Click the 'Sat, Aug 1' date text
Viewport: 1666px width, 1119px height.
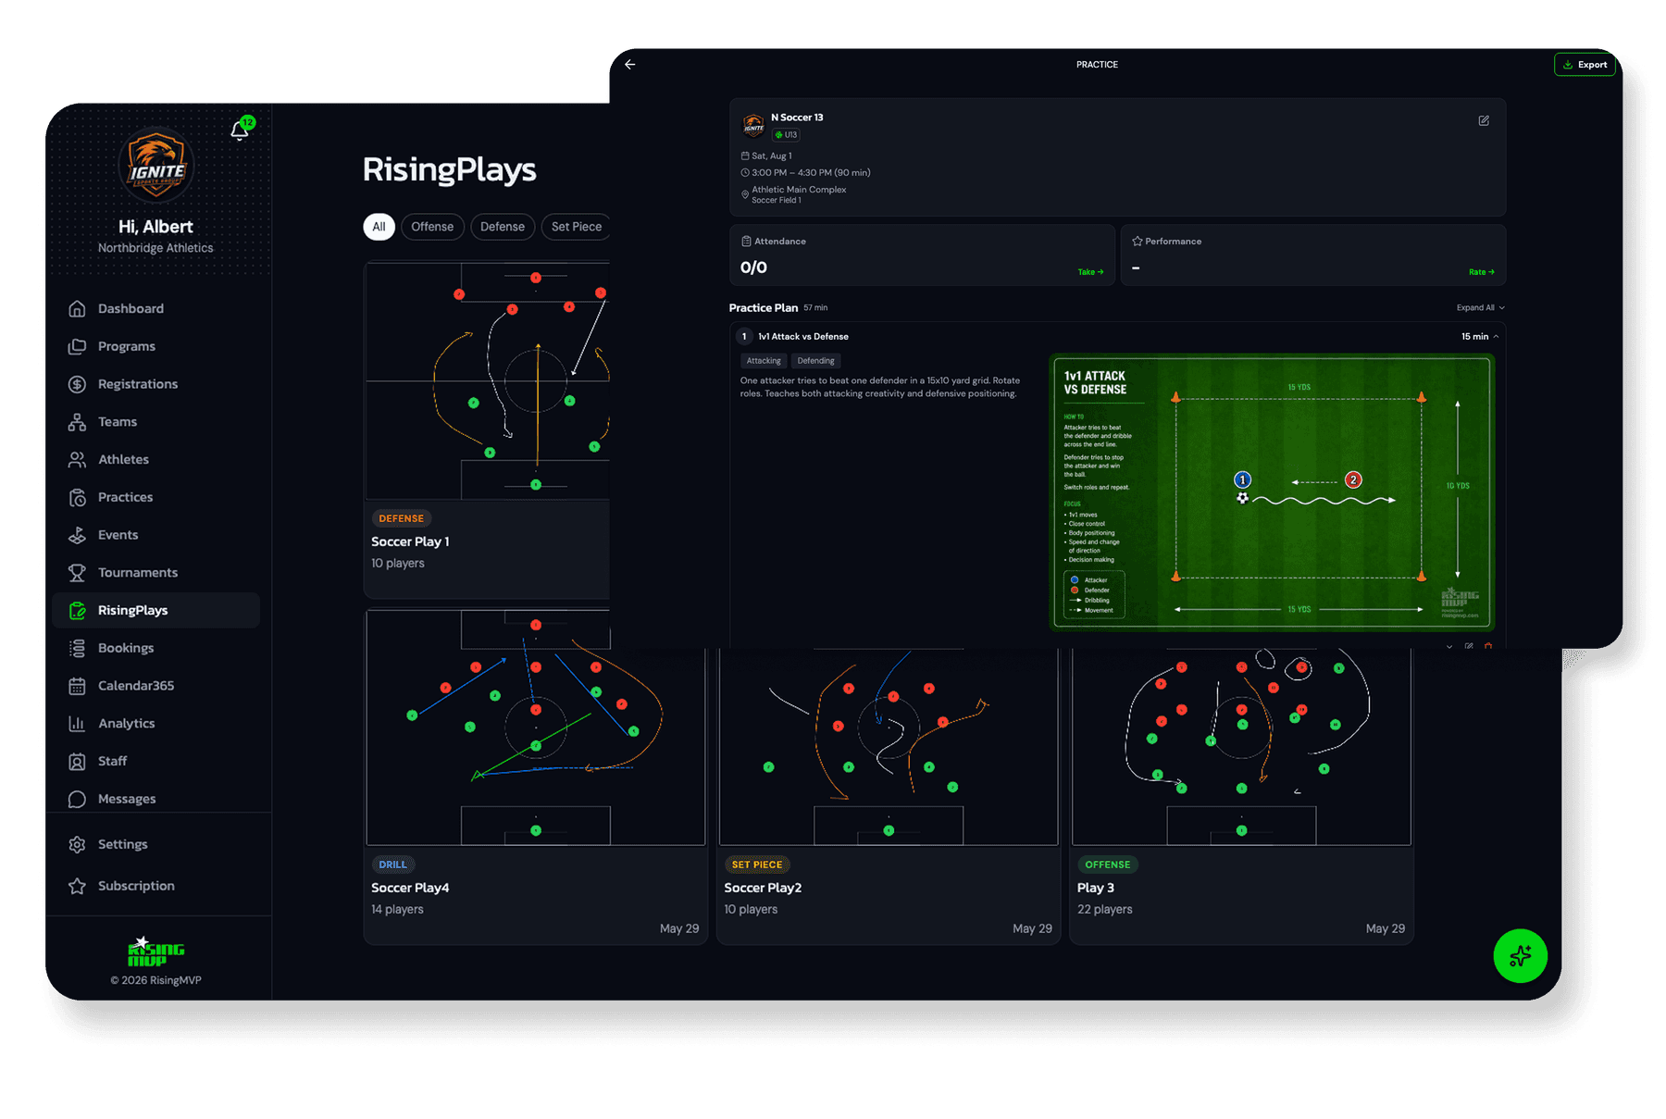772,156
